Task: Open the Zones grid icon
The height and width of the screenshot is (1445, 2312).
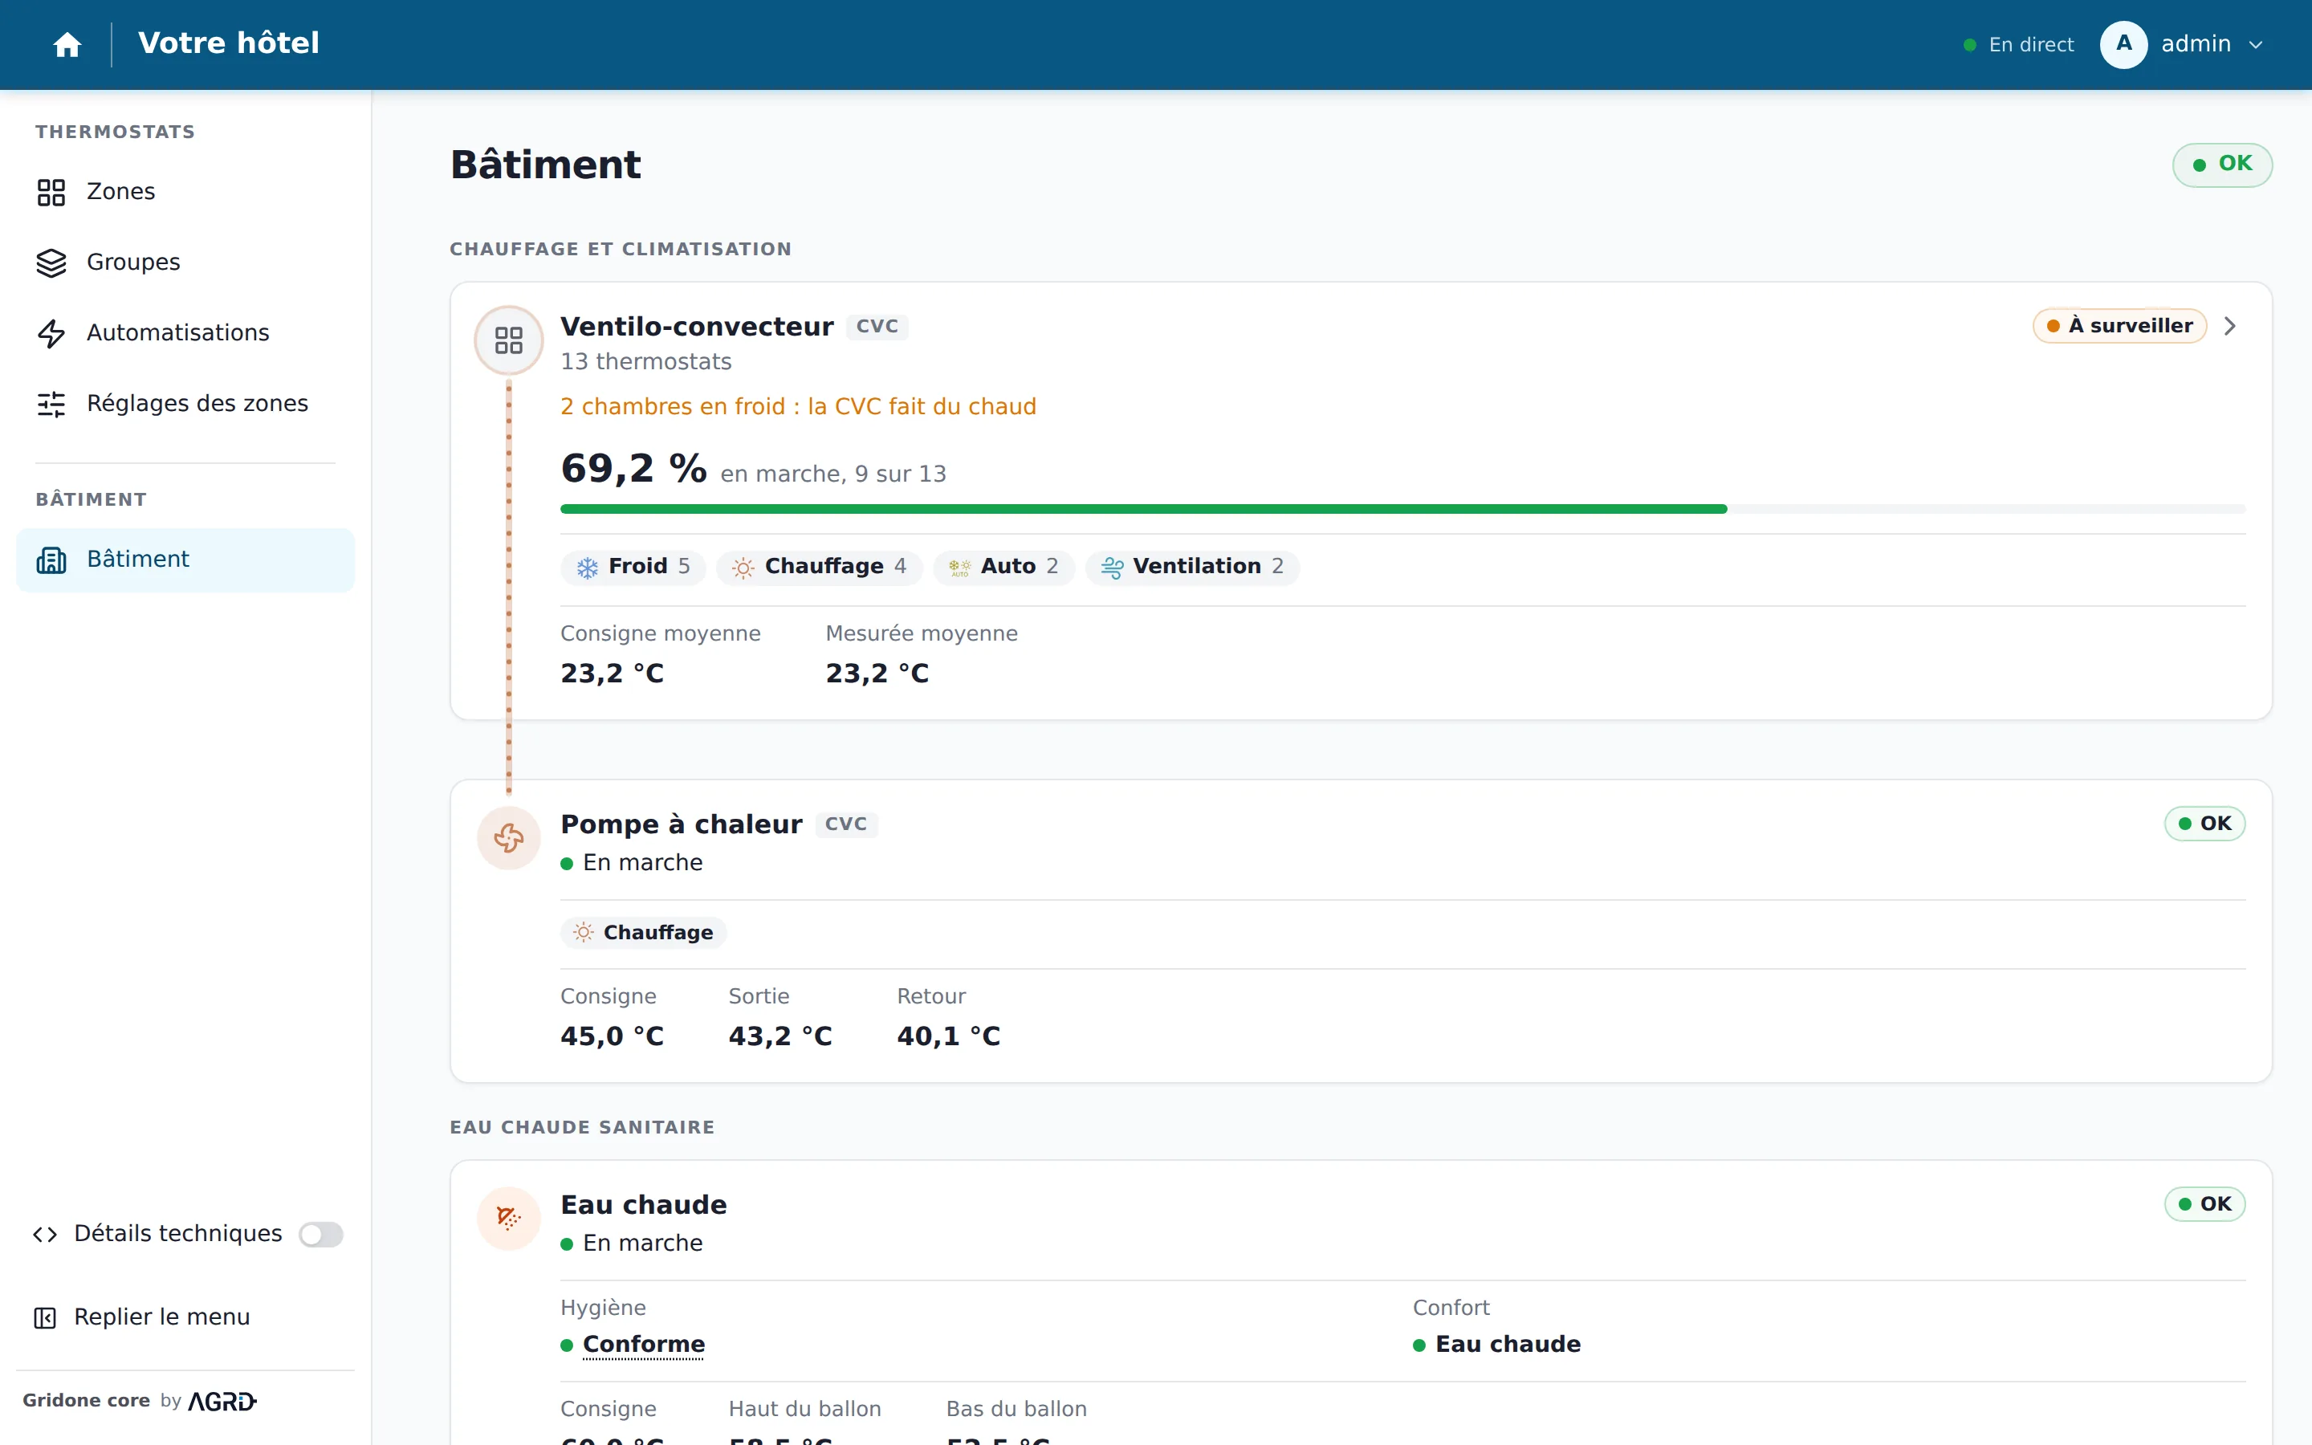Action: point(51,192)
